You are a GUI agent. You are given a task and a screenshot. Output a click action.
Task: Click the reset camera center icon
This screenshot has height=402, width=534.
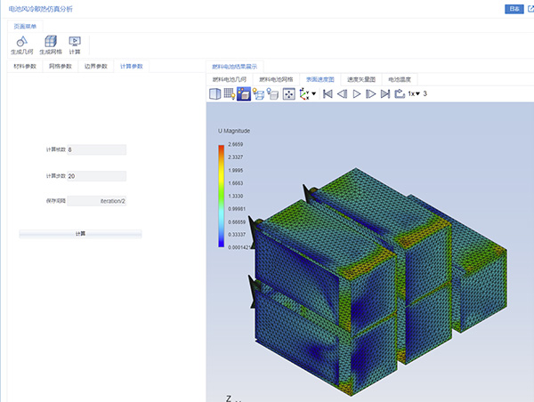tap(288, 93)
